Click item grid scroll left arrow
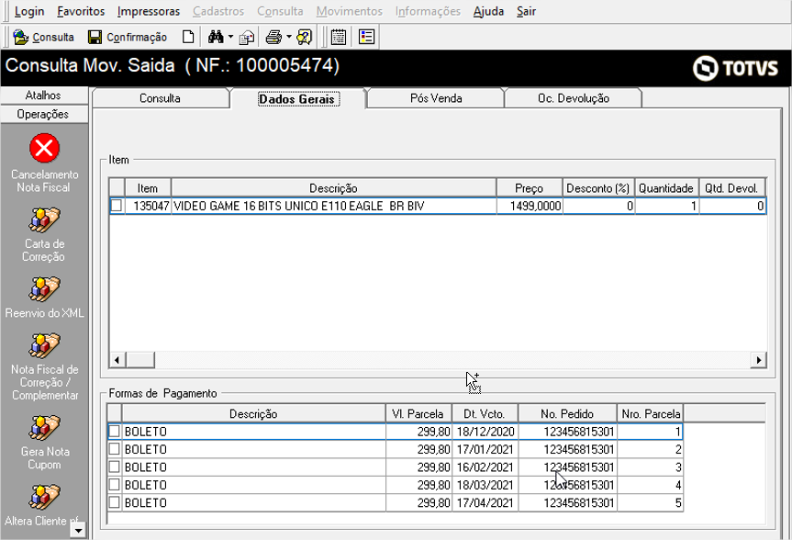The width and height of the screenshot is (792, 540). click(x=117, y=360)
